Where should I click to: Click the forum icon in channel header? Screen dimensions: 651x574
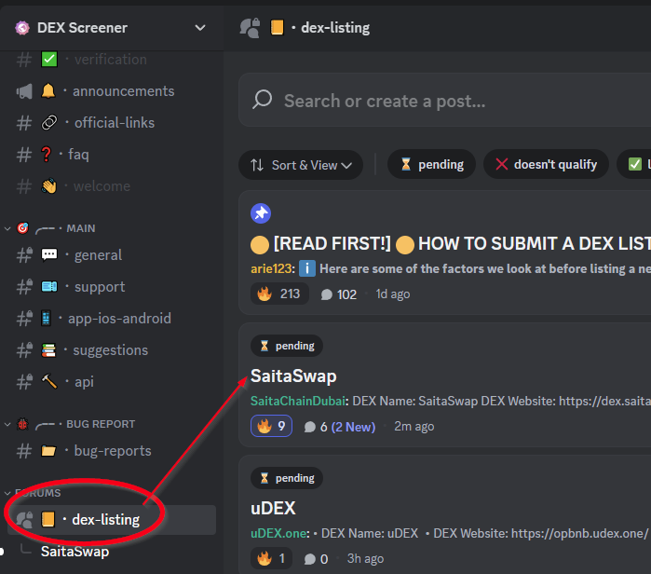250,28
